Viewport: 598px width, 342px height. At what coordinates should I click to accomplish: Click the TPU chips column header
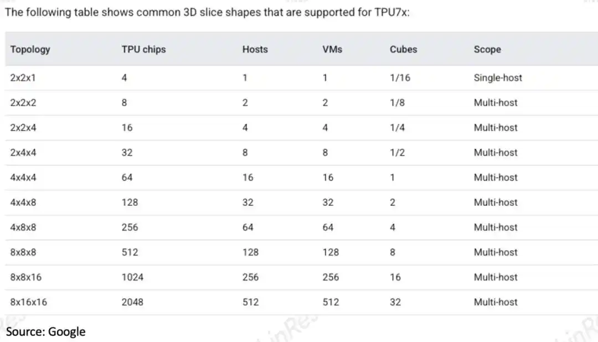pyautogui.click(x=144, y=50)
